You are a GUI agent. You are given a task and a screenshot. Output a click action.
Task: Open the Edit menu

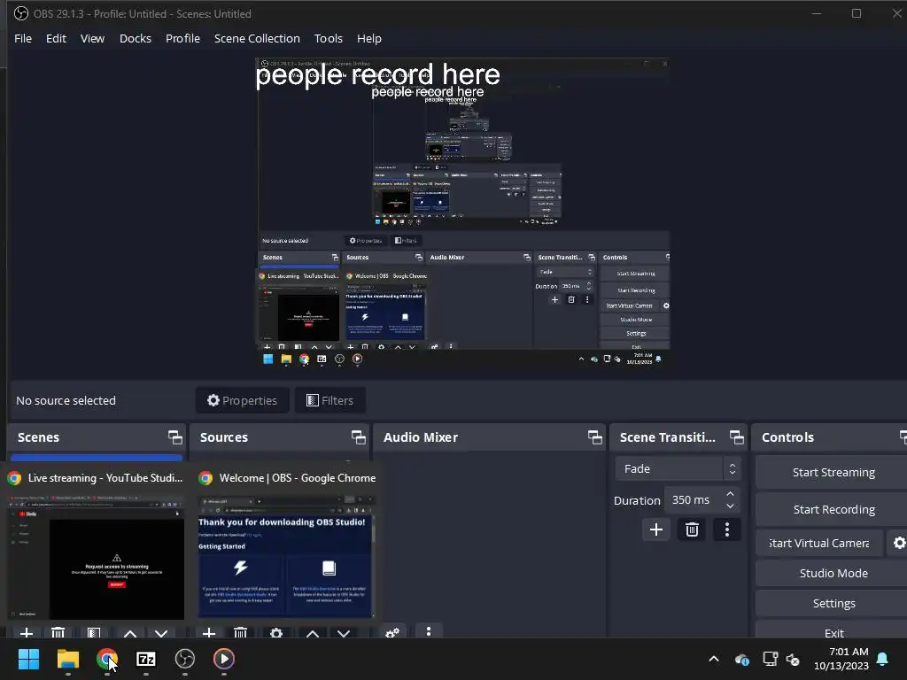56,38
